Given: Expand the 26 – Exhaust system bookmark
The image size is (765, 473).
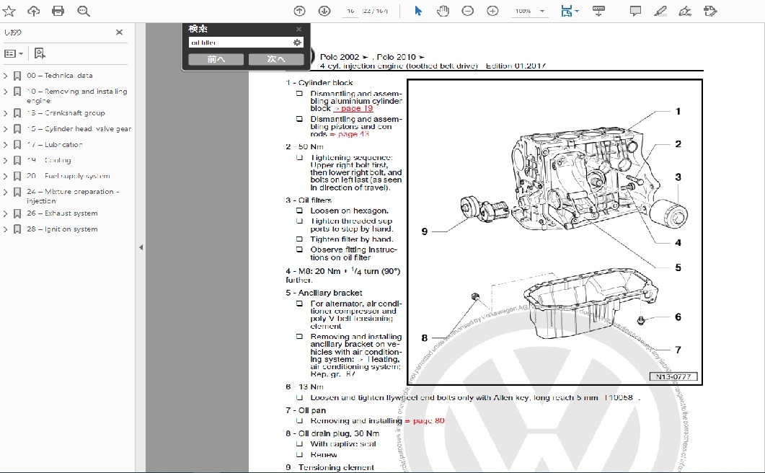Looking at the screenshot, I should (x=5, y=213).
